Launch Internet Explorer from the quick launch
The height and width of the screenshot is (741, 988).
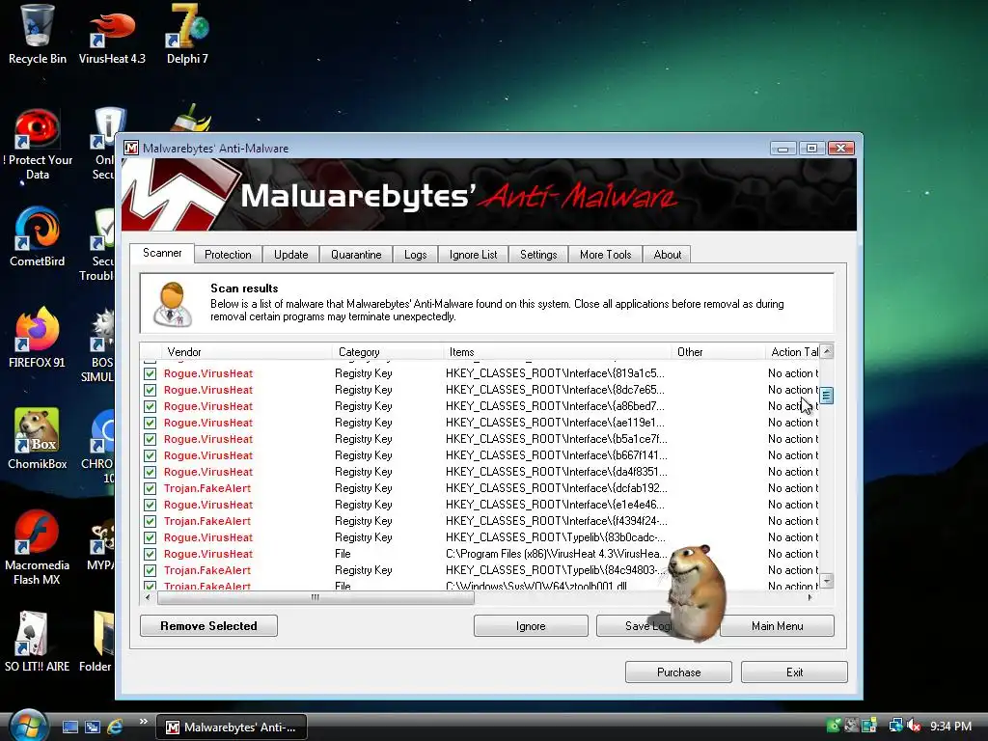[x=116, y=727]
